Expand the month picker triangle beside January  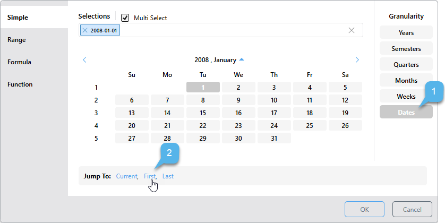[242, 59]
